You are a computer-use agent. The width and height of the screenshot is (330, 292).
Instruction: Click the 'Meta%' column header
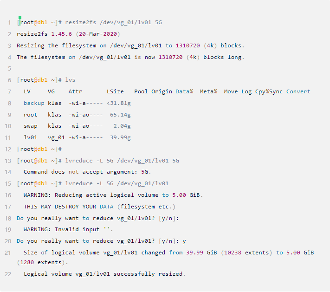pyautogui.click(x=208, y=91)
